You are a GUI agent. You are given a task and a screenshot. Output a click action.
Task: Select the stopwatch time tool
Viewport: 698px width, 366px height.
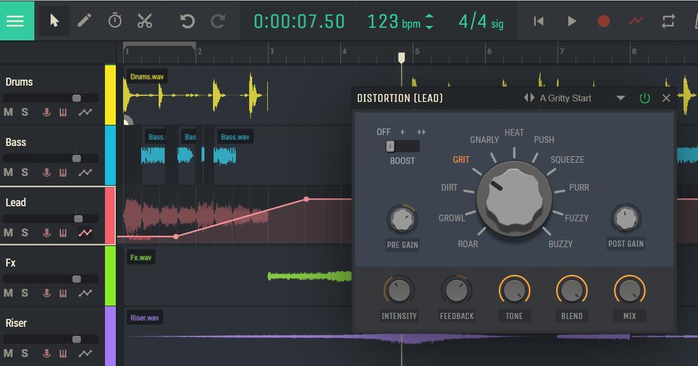click(x=115, y=21)
